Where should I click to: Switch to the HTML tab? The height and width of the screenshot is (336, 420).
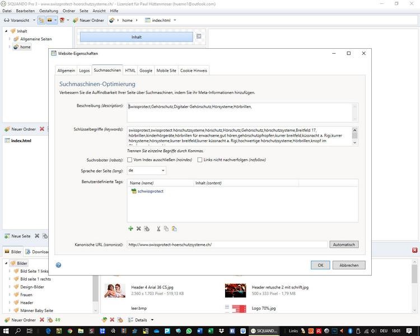(130, 71)
